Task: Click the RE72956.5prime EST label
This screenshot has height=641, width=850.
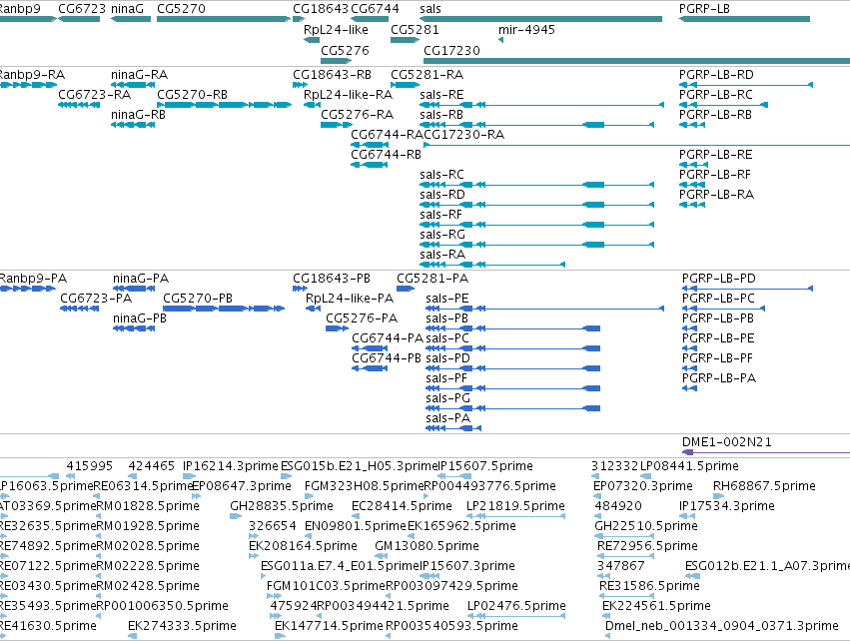Action: (x=647, y=545)
